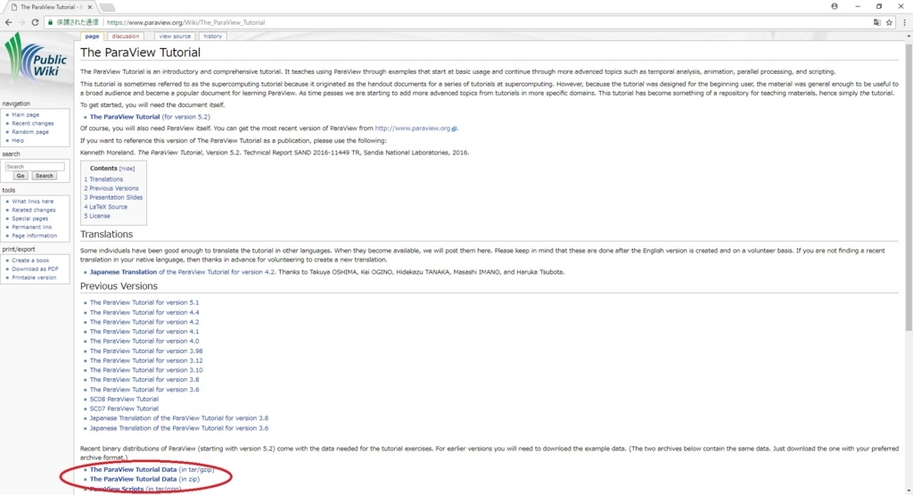The image size is (913, 495).
Task: Open ParaView Tutorial for version 3.12
Action: (146, 360)
